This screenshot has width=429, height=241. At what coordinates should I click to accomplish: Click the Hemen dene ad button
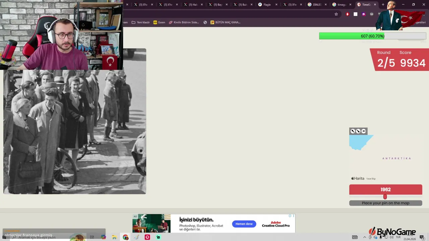[x=244, y=224]
